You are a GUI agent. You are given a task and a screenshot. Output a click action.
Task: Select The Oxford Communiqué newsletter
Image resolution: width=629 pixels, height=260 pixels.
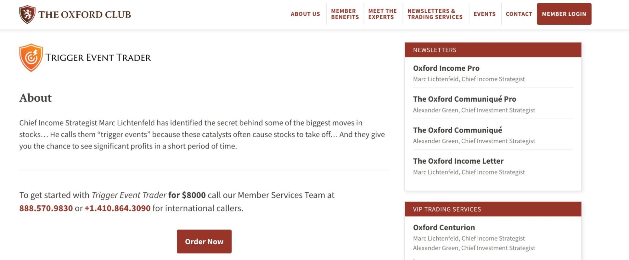458,130
